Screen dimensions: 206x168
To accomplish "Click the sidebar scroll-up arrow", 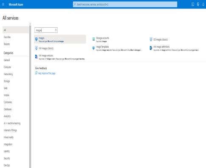I will (x=30, y=24).
